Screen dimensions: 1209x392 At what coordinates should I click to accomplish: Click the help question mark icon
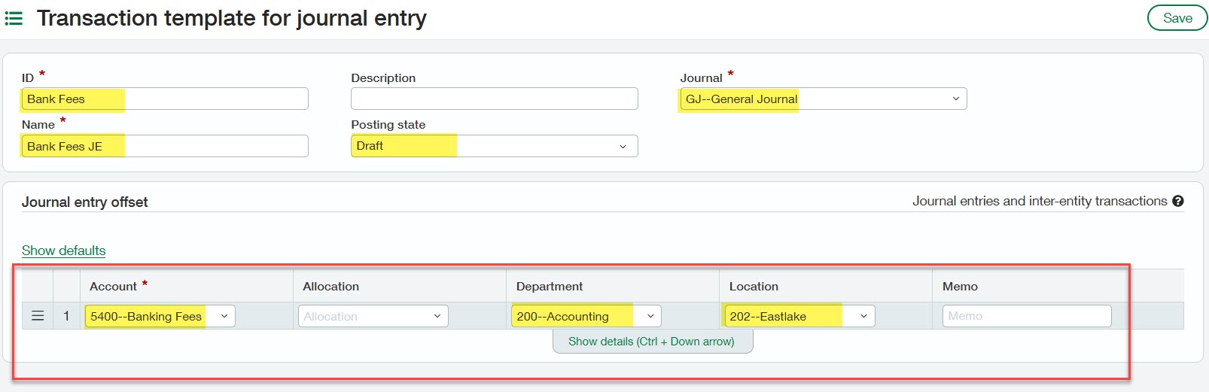pos(1178,201)
